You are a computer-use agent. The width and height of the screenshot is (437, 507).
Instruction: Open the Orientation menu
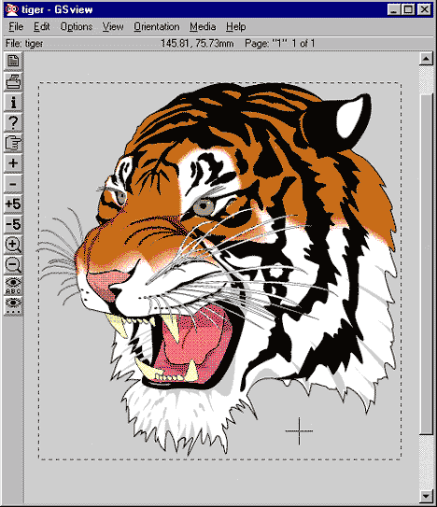[157, 26]
